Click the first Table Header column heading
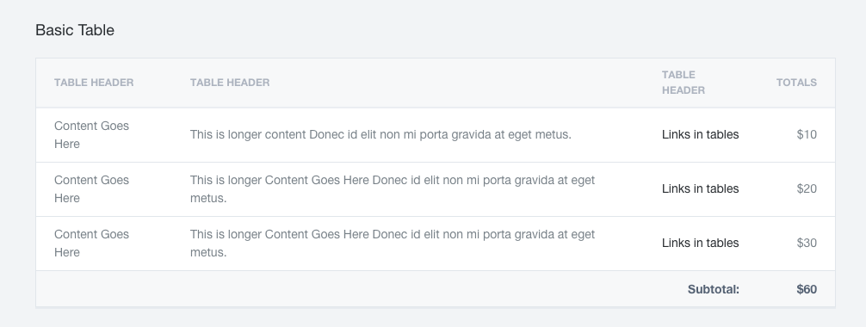 pyautogui.click(x=94, y=83)
